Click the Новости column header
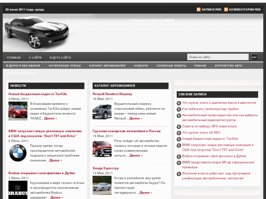 (46, 86)
